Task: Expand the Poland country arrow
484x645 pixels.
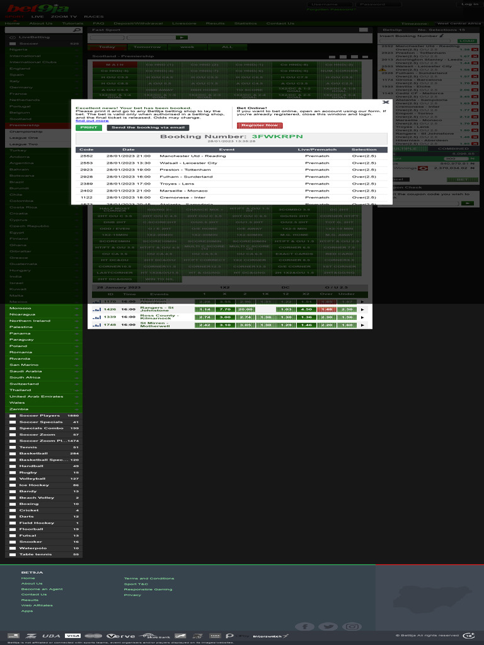Action: (x=76, y=346)
